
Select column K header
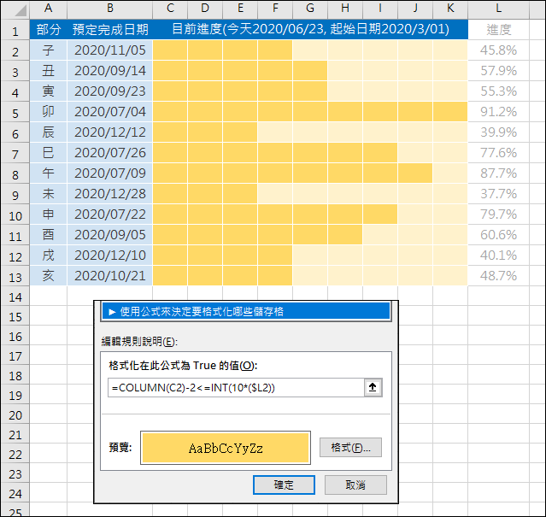[x=450, y=9]
